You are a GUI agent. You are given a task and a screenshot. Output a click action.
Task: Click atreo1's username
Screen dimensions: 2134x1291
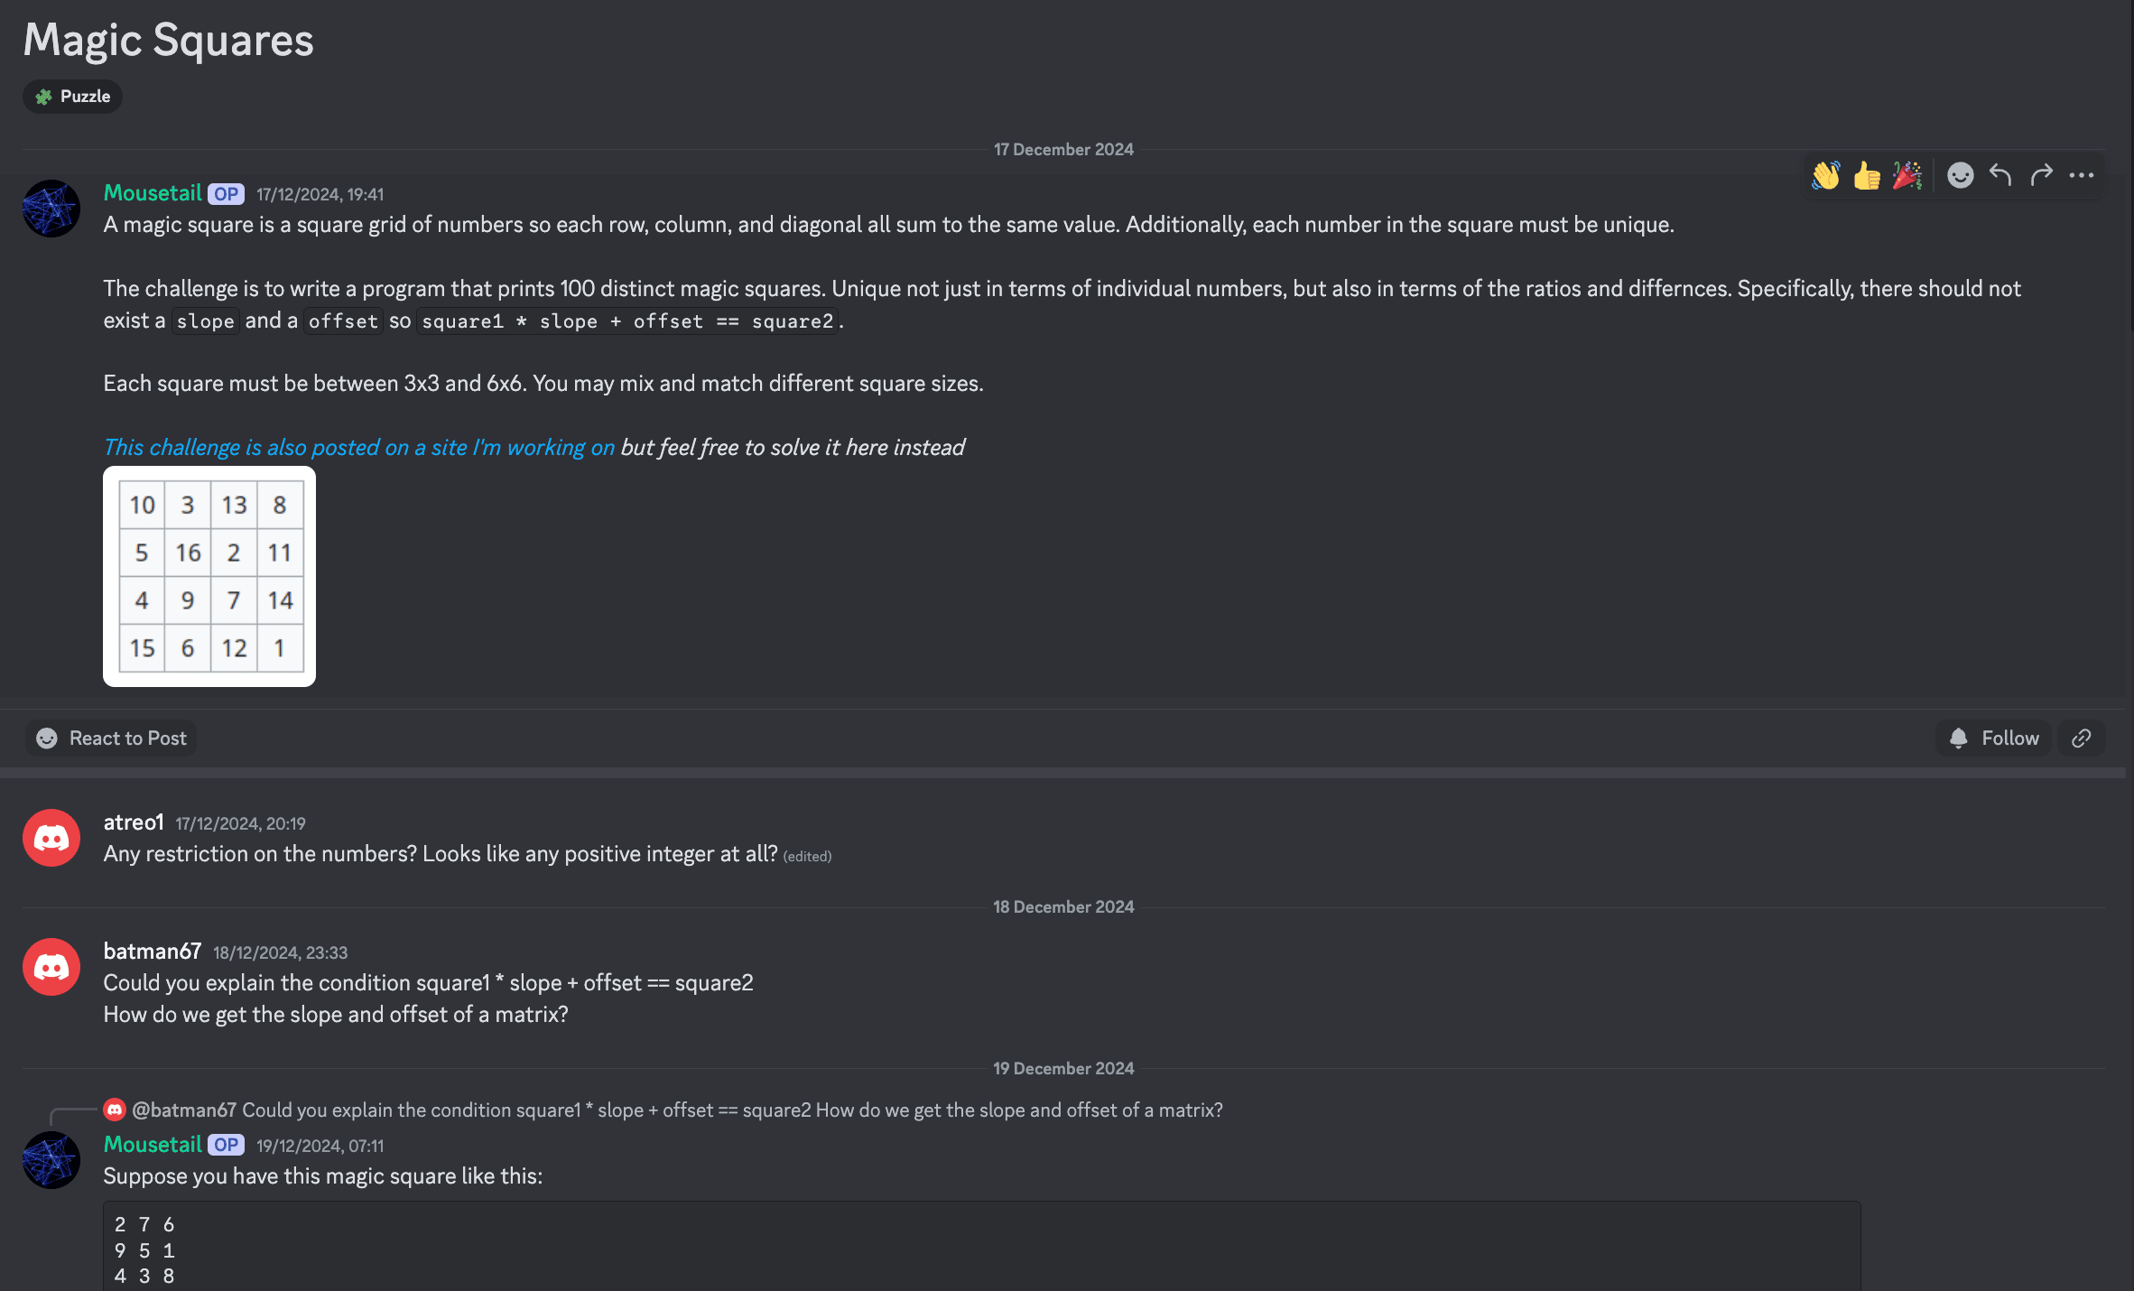click(x=134, y=822)
